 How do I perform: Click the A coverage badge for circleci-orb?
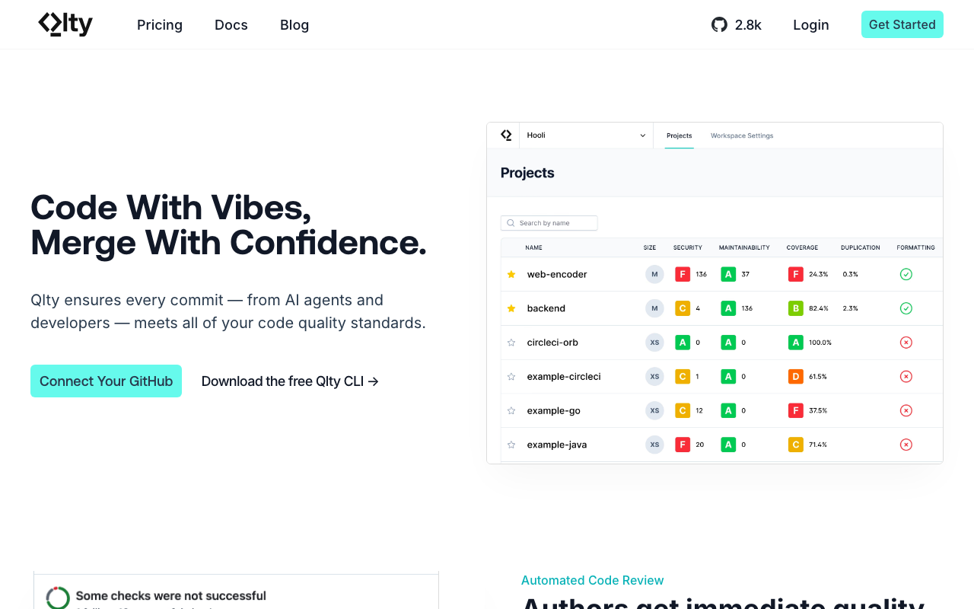[x=796, y=342]
